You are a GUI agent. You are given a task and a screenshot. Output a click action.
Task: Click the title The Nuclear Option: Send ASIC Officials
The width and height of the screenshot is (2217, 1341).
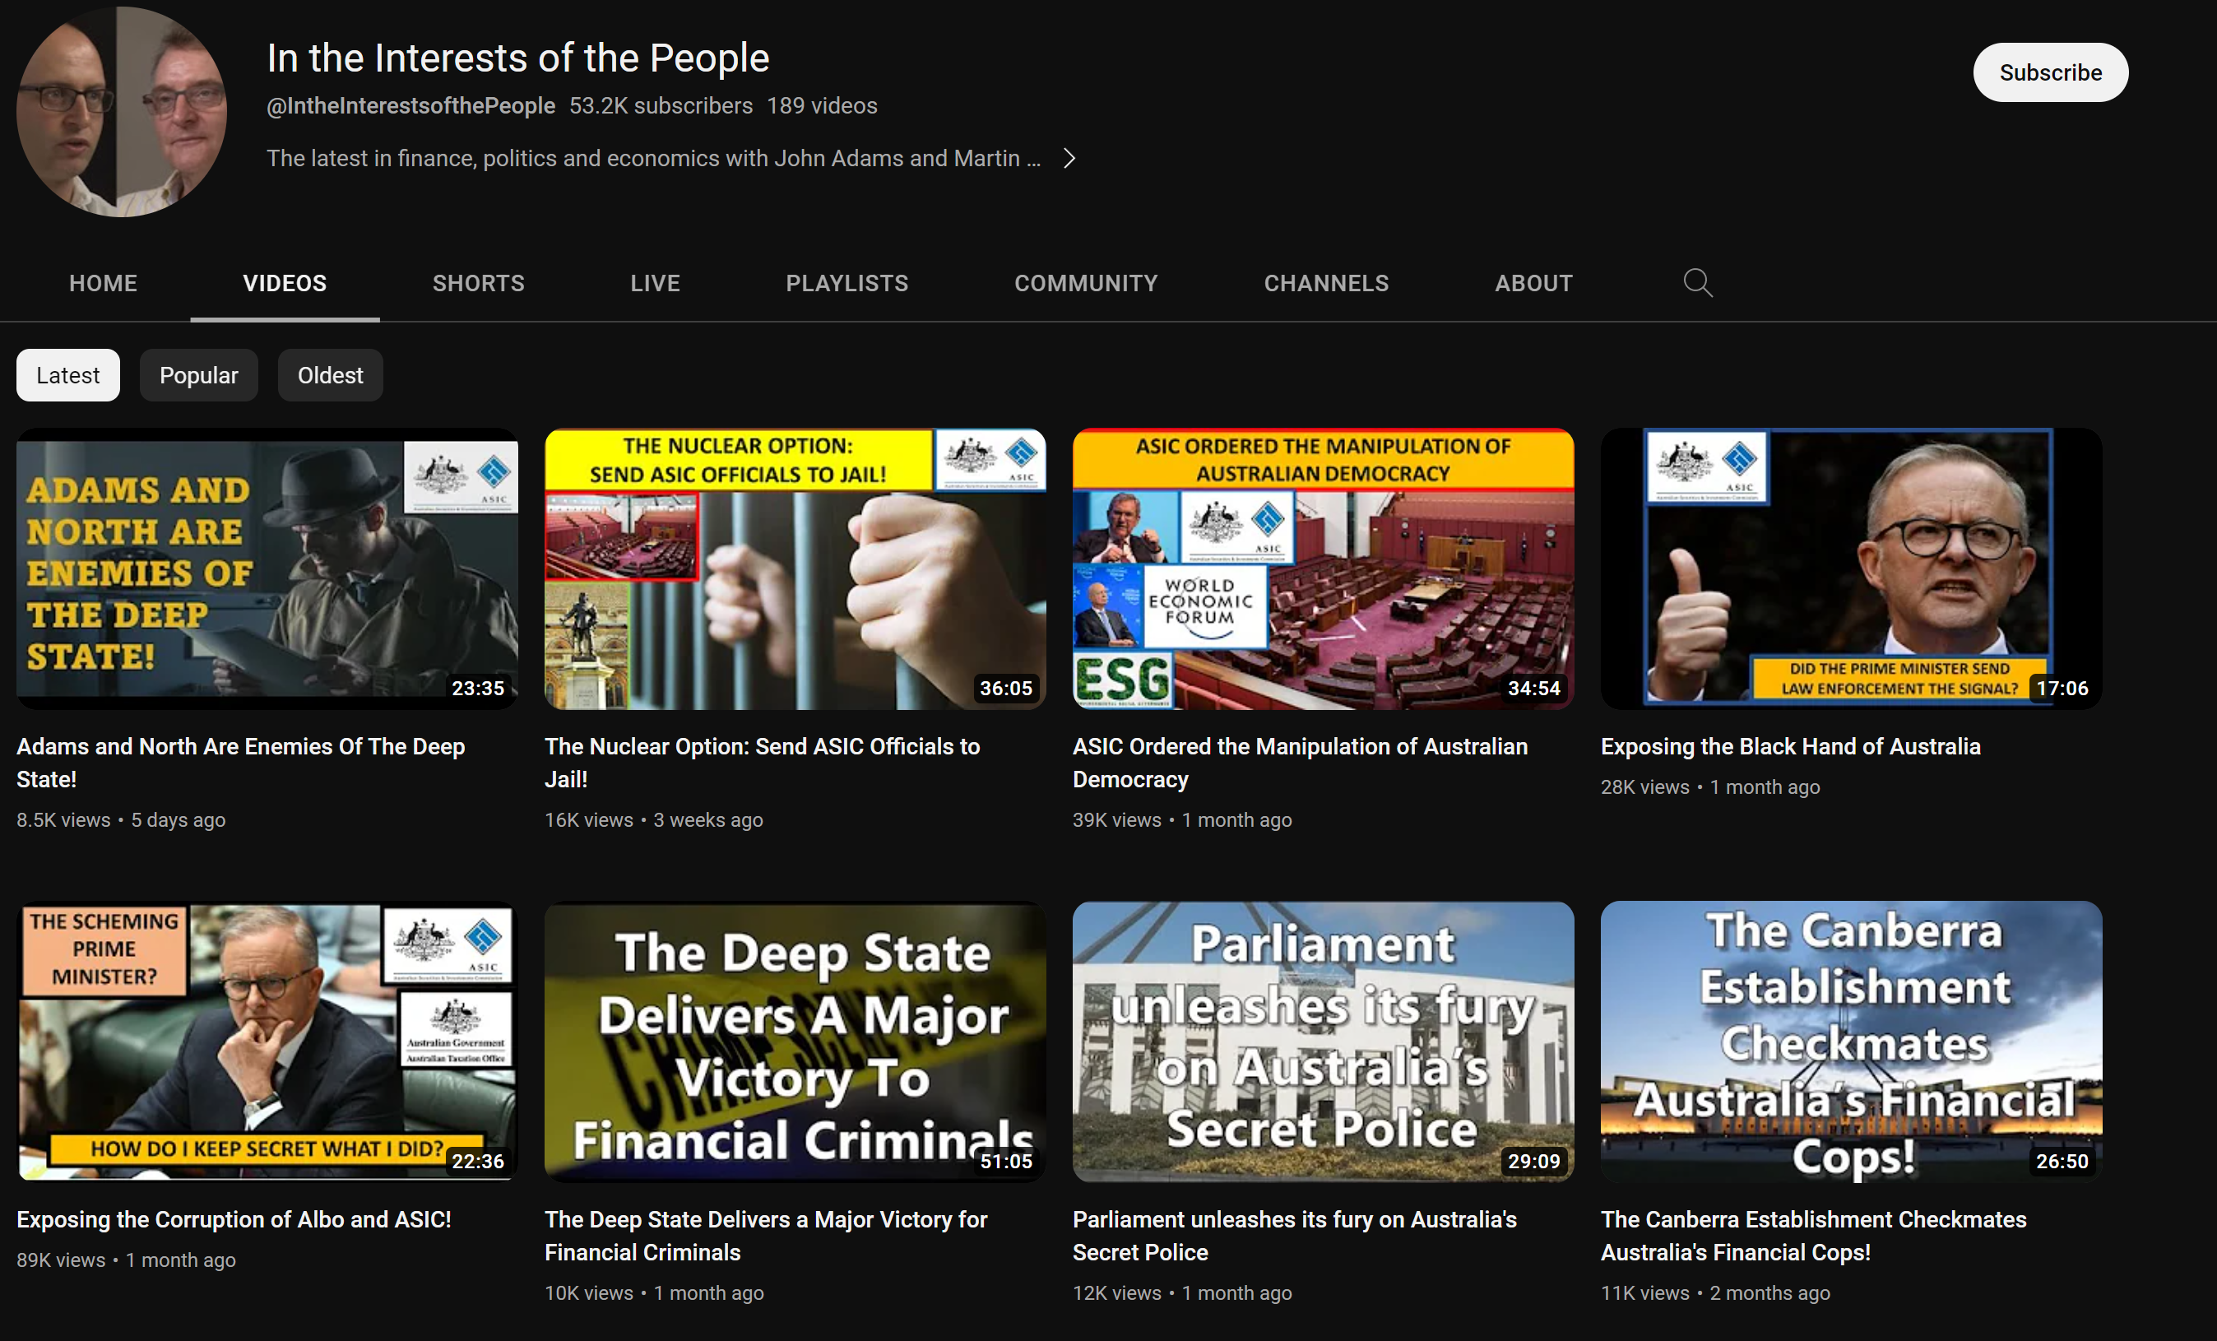pyautogui.click(x=762, y=763)
